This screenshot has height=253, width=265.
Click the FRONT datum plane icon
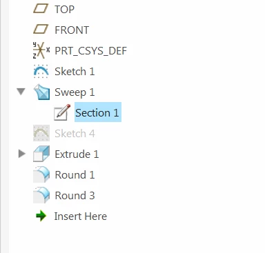pyautogui.click(x=41, y=30)
